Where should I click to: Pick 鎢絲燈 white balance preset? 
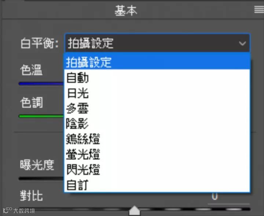157,139
